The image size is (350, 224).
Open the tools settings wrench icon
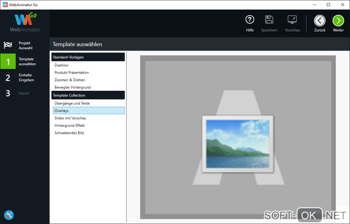point(9,215)
